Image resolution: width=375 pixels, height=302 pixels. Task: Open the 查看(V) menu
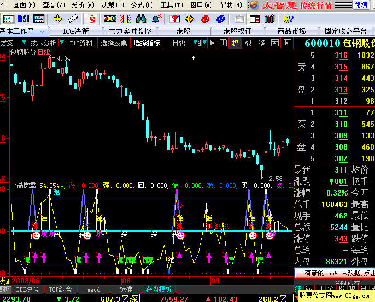coord(54,5)
